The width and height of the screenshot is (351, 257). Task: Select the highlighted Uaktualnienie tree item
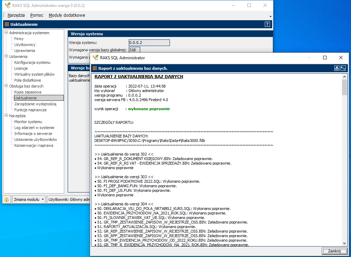39,98
